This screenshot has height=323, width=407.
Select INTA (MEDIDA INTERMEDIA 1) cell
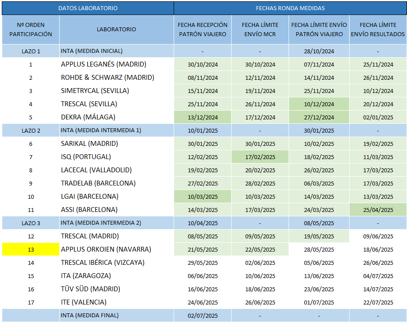(x=117, y=130)
